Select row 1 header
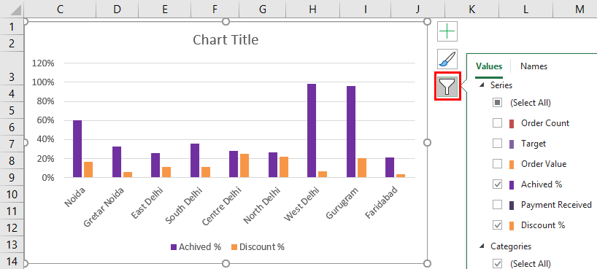The image size is (597, 269). pyautogui.click(x=12, y=27)
